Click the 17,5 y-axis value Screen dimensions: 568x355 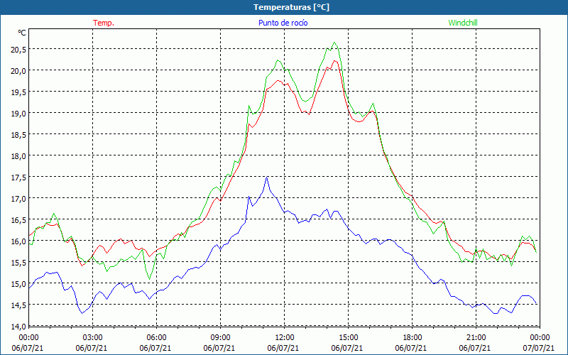pyautogui.click(x=18, y=177)
